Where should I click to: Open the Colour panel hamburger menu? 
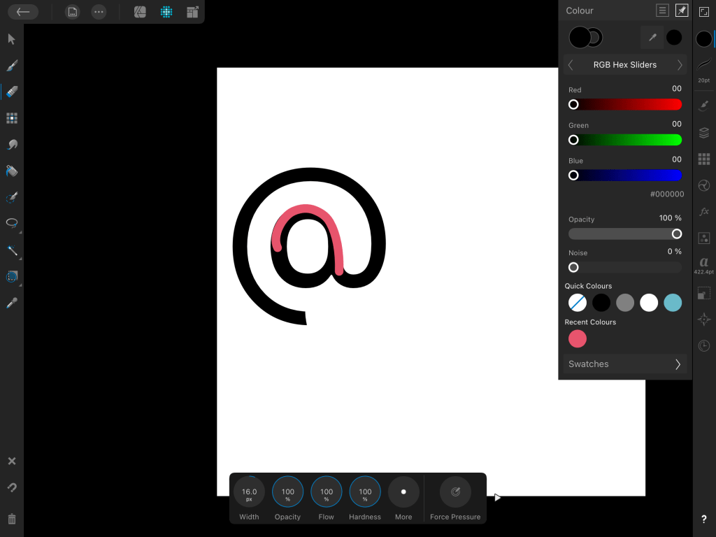(x=662, y=10)
